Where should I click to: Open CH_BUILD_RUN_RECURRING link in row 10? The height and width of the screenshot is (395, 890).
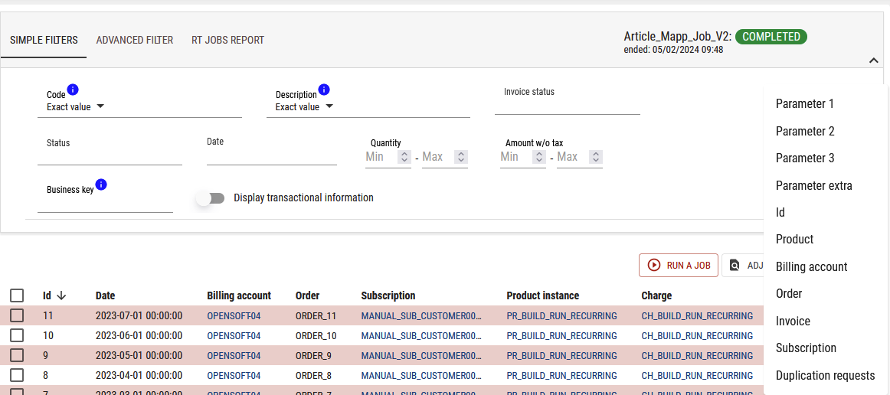[x=697, y=336]
